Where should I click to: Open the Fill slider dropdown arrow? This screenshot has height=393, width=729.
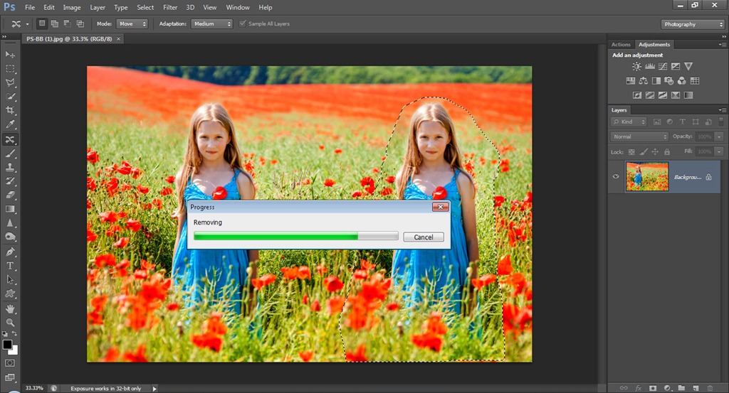[x=719, y=151]
